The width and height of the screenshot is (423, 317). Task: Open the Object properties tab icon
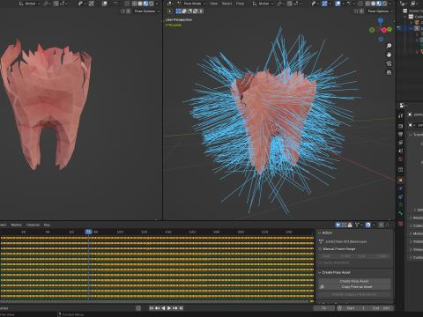[x=401, y=180]
